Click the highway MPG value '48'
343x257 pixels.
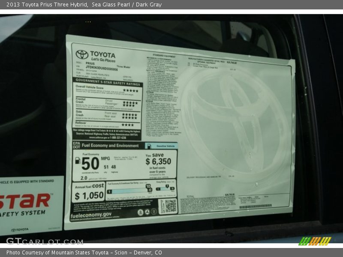coord(113,167)
